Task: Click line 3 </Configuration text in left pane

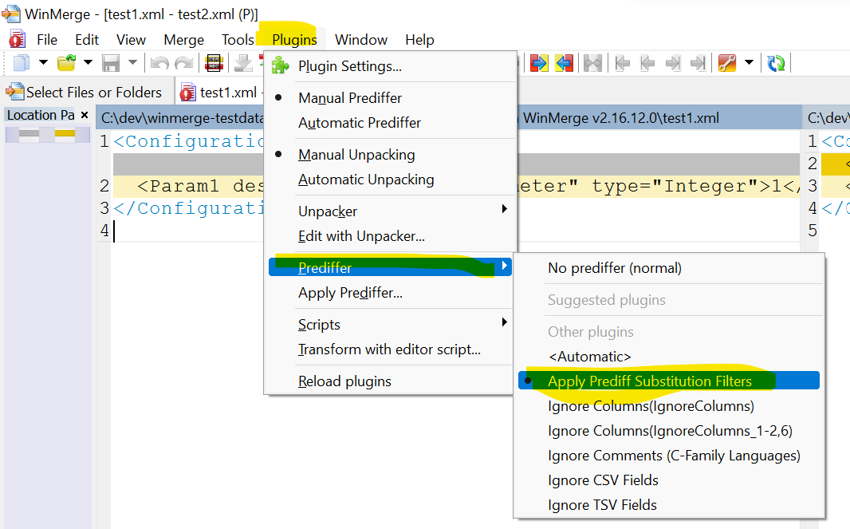Action: tap(189, 208)
